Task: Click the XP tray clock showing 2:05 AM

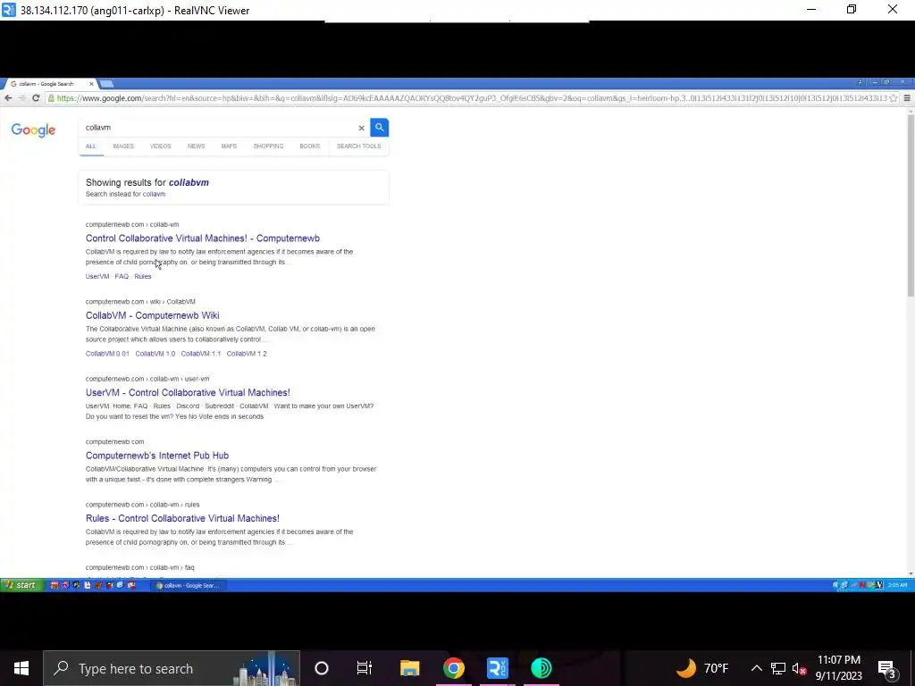Action: tap(899, 585)
